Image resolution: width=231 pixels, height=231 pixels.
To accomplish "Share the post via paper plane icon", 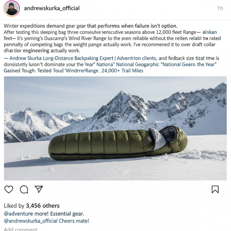I will 39,189.
